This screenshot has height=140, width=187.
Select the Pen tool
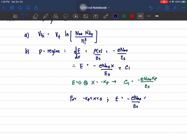[x=25, y=16]
